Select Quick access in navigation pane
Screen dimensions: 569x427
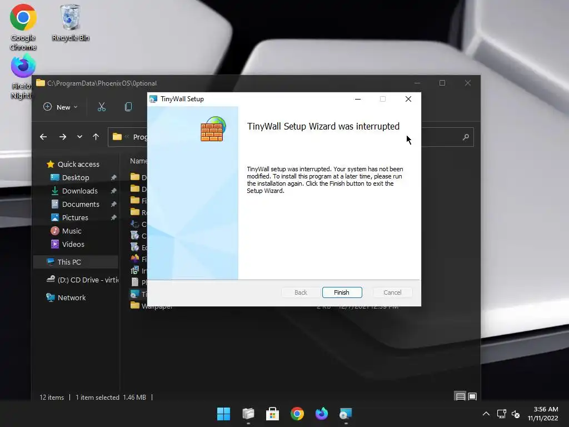click(73, 164)
